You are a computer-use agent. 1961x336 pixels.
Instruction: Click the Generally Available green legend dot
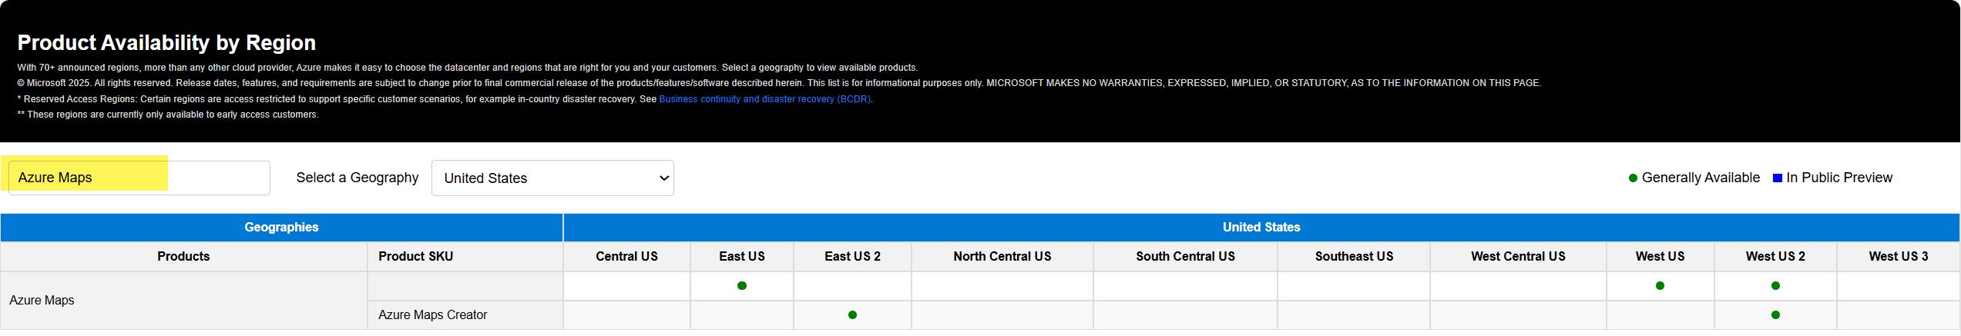coord(1633,178)
